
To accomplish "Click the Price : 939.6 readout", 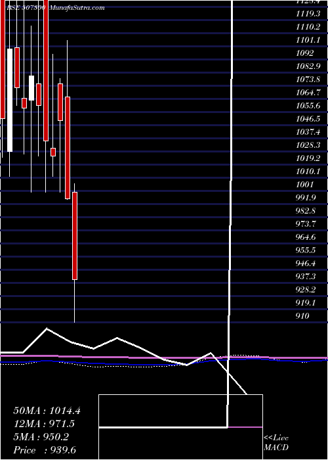I will [x=45, y=450].
